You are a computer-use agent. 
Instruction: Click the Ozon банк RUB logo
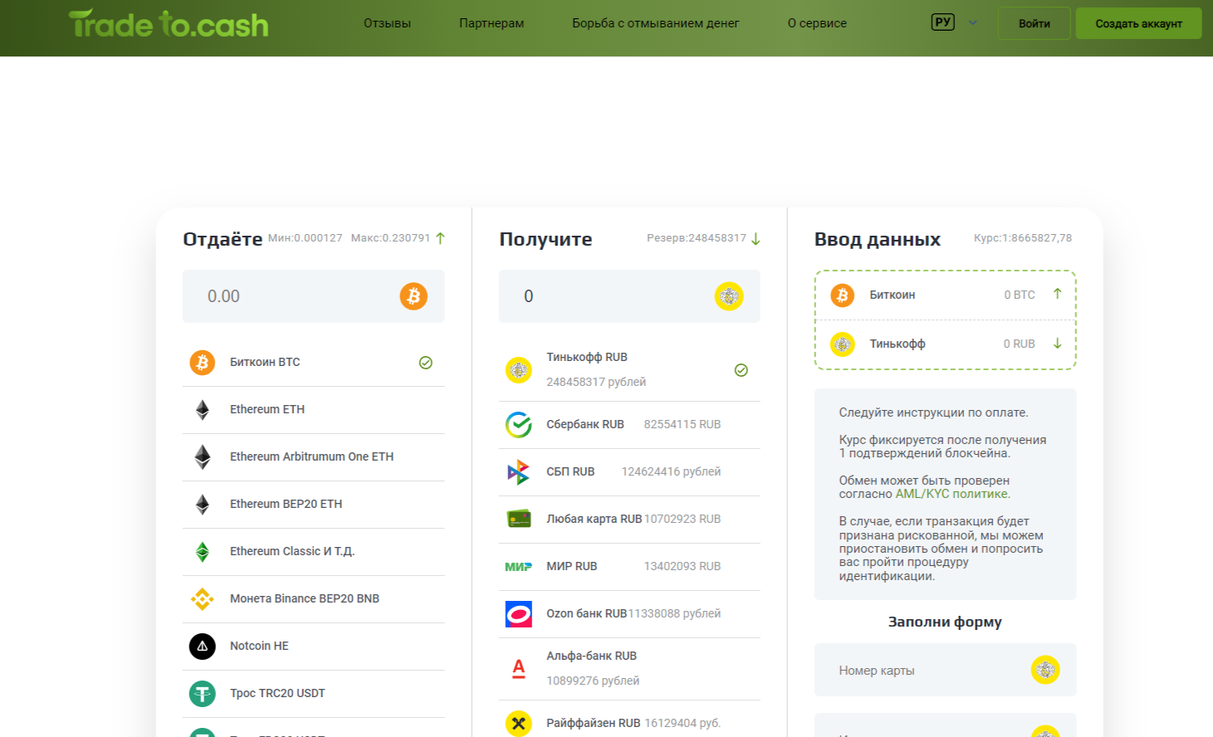pyautogui.click(x=519, y=614)
